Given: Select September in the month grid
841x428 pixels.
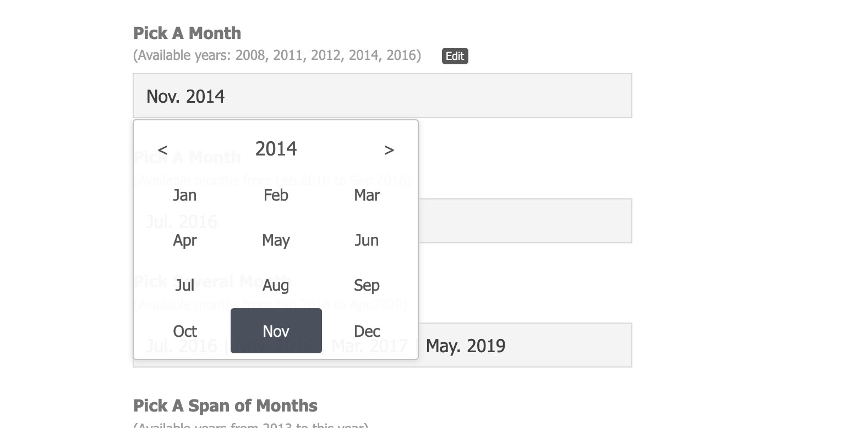Looking at the screenshot, I should [367, 285].
